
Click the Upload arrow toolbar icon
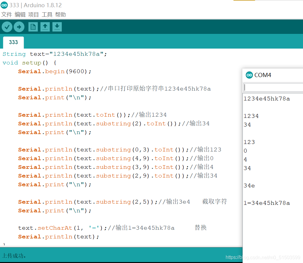(x=19, y=27)
